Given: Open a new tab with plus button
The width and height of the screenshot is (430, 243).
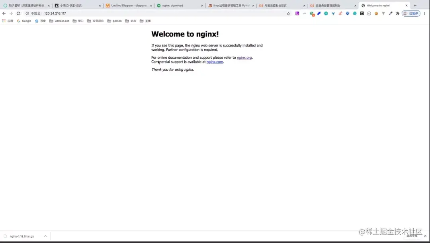Looking at the screenshot, I should coord(415,6).
